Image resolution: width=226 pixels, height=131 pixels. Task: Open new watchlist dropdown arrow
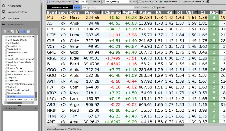coord(8,31)
